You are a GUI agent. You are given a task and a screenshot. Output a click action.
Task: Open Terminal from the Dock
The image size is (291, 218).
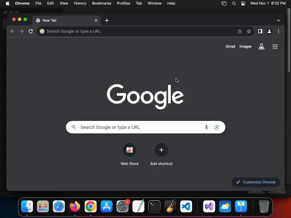pos(154,206)
